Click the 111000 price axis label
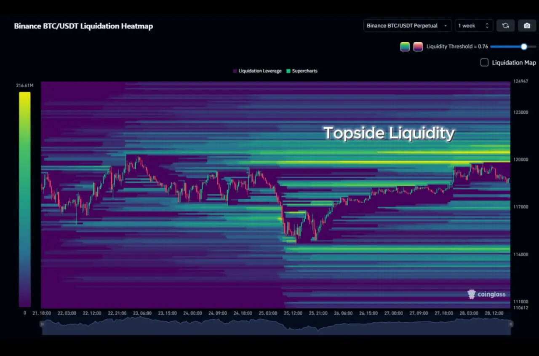This screenshot has height=356, width=539. tap(520, 302)
